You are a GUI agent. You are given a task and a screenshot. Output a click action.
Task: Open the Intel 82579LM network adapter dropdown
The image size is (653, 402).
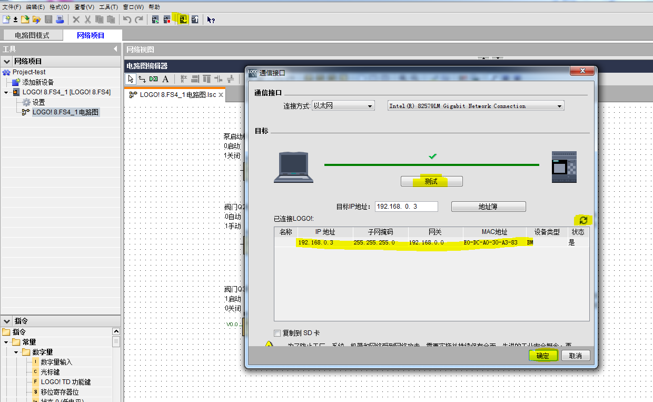(x=476, y=106)
